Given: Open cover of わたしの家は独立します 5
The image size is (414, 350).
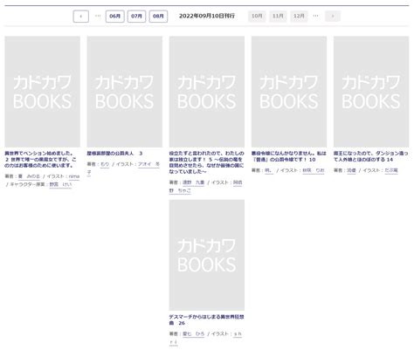Looking at the screenshot, I should pyautogui.click(x=207, y=92).
